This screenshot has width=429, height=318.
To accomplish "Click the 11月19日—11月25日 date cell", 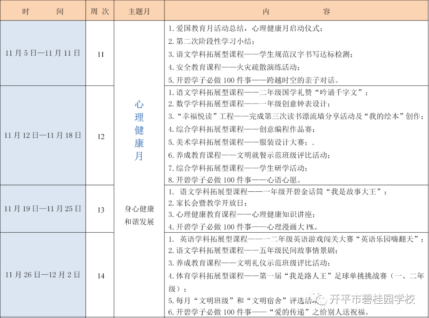I will click(43, 209).
